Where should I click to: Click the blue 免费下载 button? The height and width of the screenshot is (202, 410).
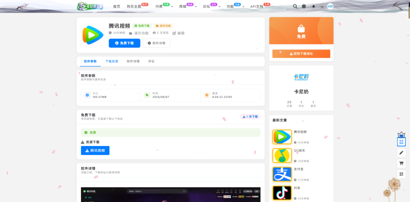tap(125, 43)
